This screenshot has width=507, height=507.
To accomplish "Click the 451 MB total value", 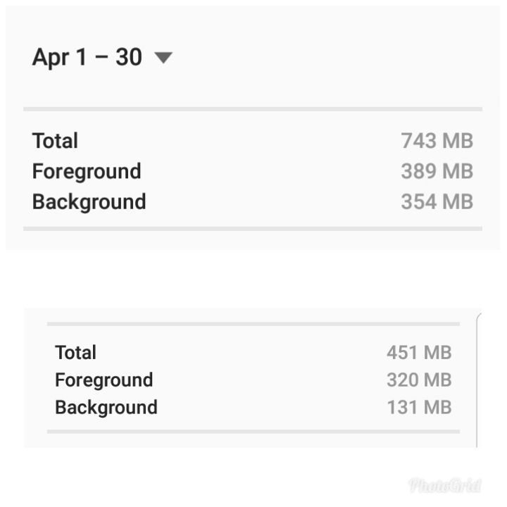I will (x=419, y=352).
